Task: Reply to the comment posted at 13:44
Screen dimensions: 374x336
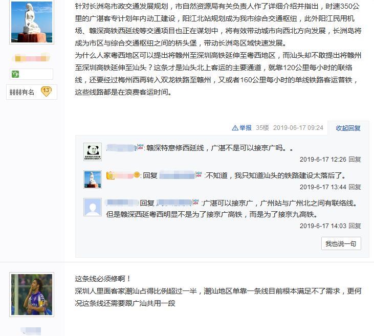Action: (x=355, y=187)
